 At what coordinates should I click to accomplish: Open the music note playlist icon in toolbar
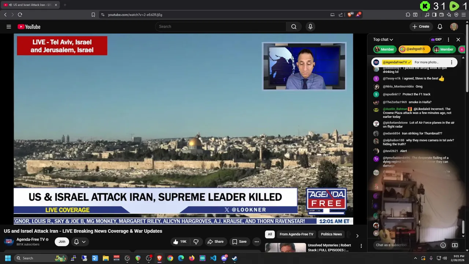427,15
